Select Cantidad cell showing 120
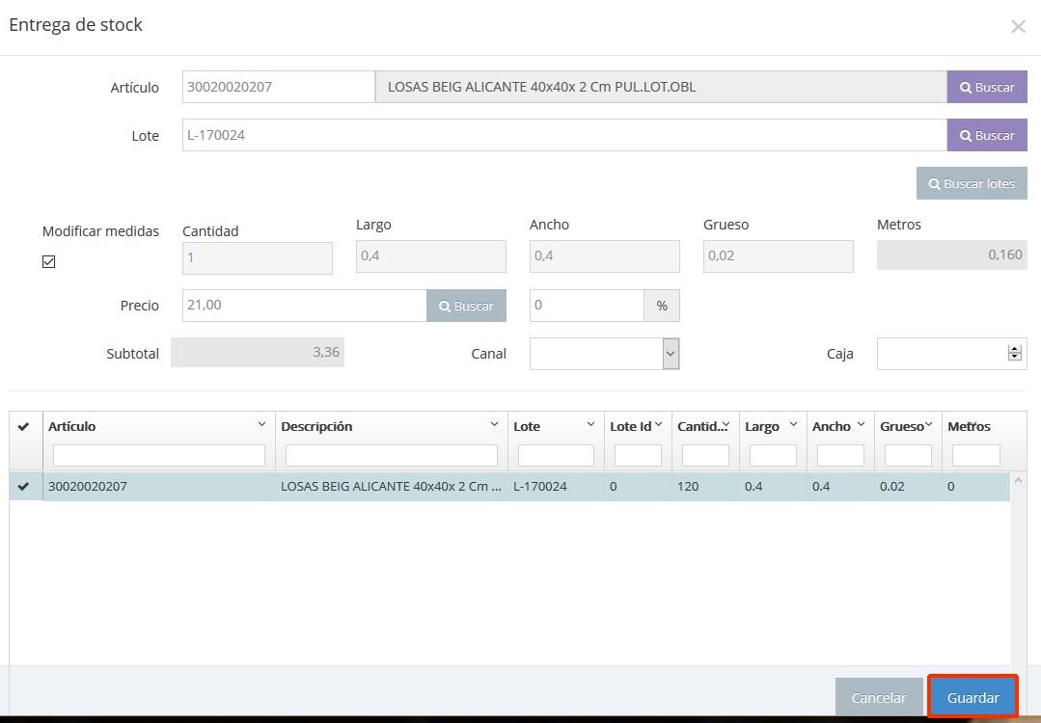 pos(705,486)
